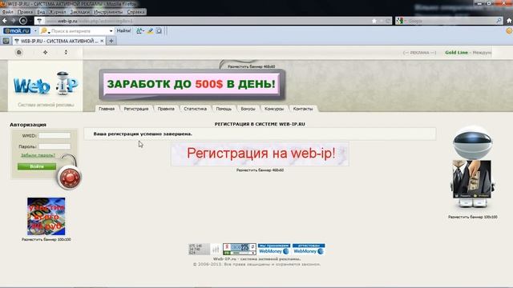This screenshot has height=288, width=513.
Task: Close the WEB-IP.RU tab
Action: pos(102,41)
